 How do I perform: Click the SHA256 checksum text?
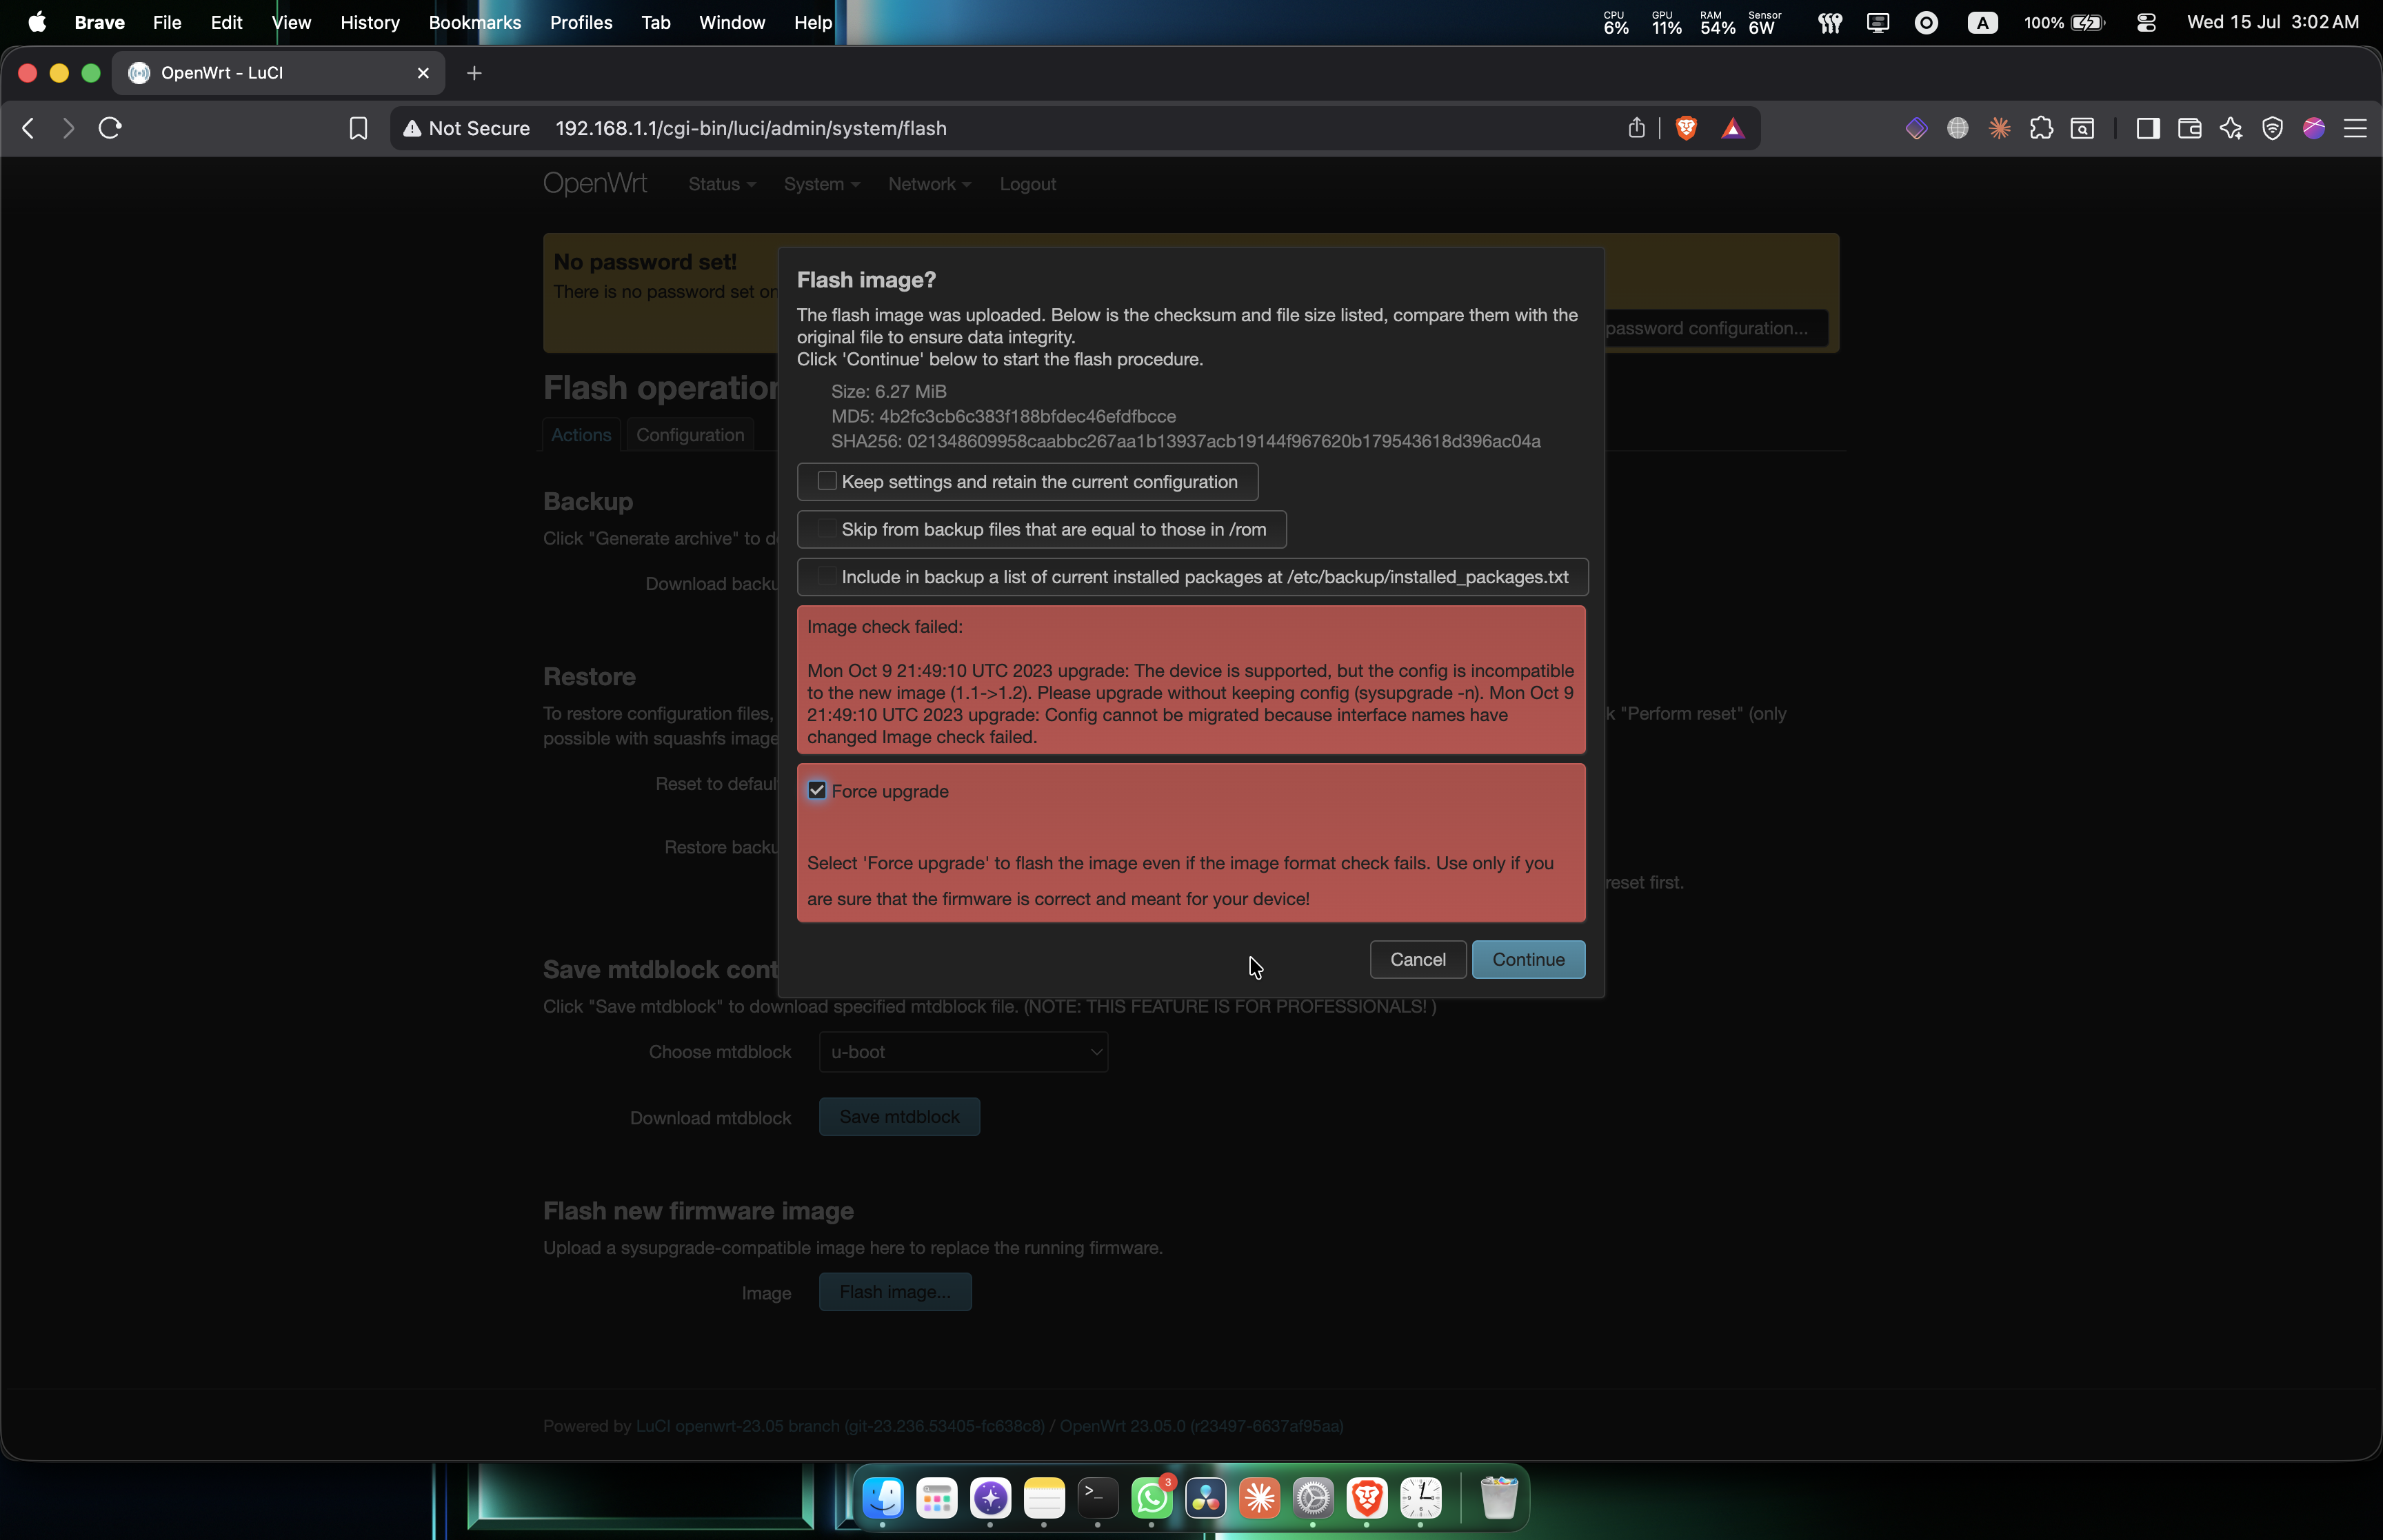click(x=1185, y=441)
